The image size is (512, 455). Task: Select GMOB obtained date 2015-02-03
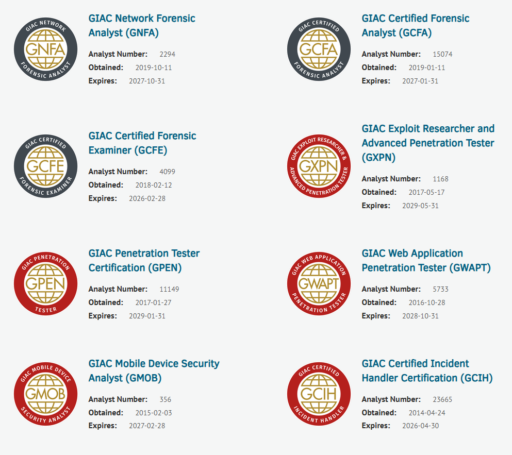coord(154,413)
